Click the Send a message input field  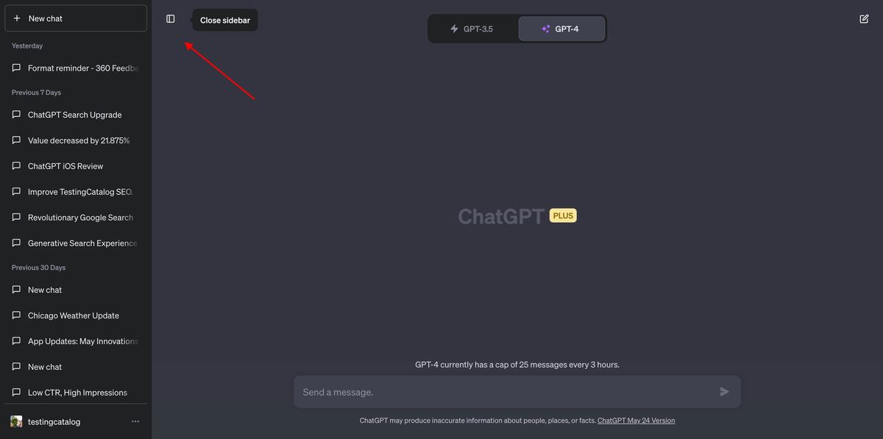coord(517,392)
